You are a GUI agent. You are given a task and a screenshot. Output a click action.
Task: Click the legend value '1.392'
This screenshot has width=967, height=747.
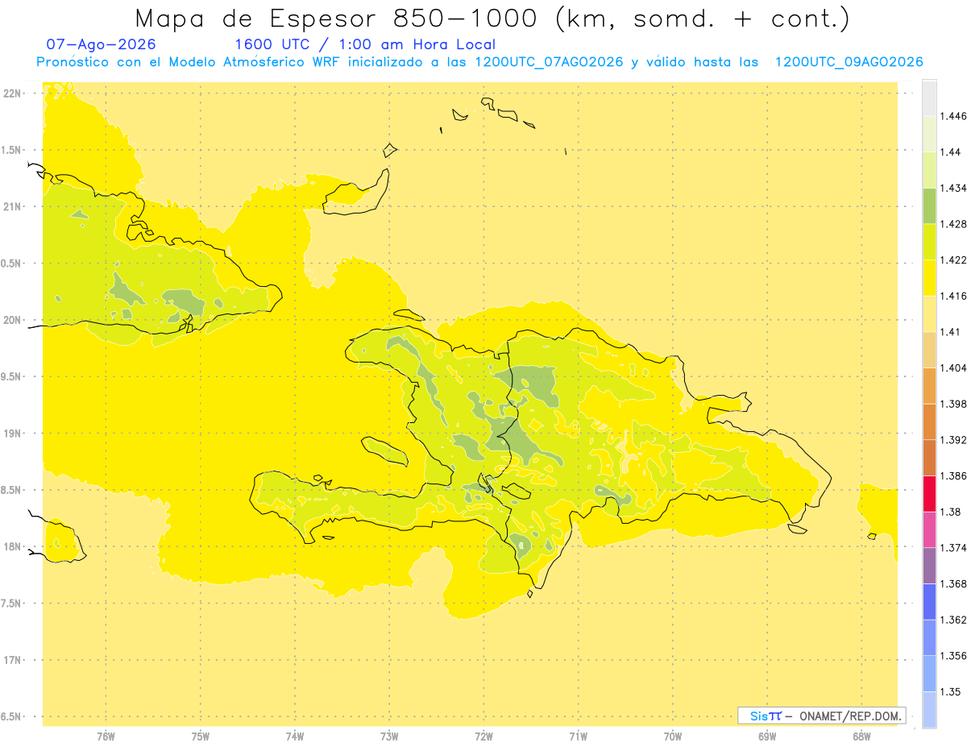(953, 440)
